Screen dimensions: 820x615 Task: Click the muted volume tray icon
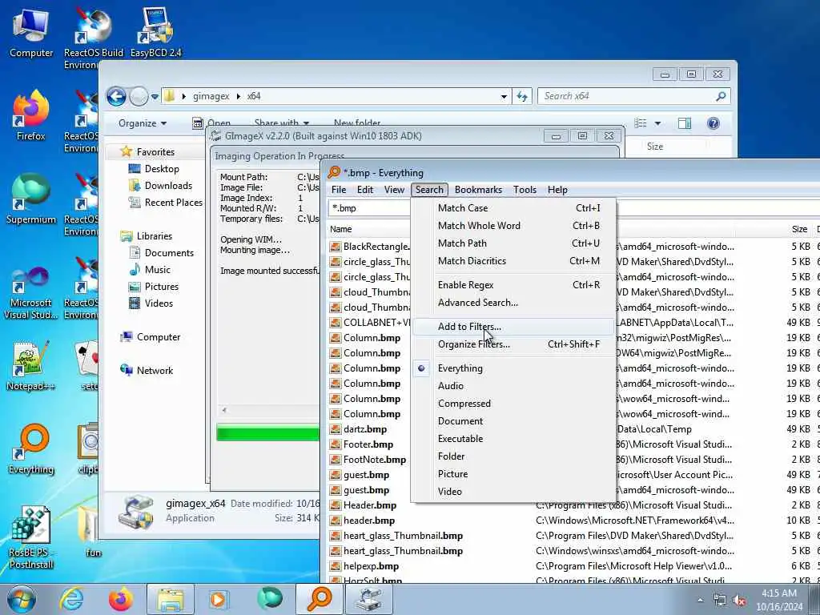coord(739,601)
